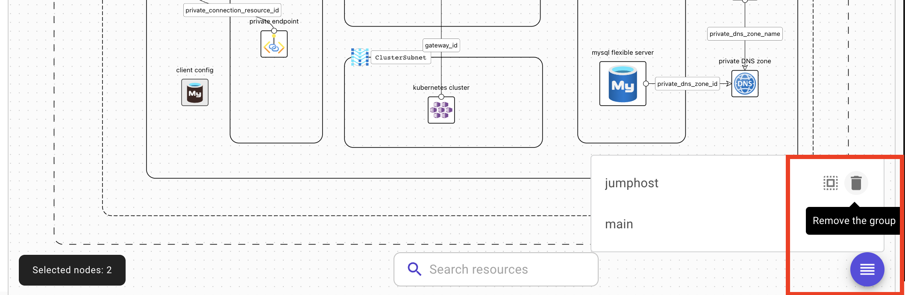This screenshot has height=295, width=905.
Task: Click the client config MySQL icon
Action: coord(195,92)
